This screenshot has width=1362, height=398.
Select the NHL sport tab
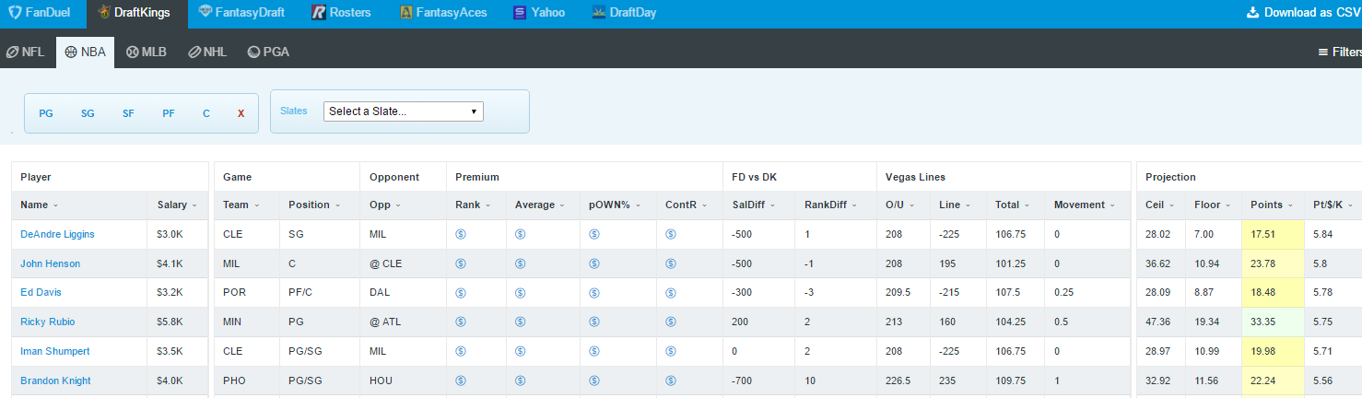pyautogui.click(x=207, y=53)
